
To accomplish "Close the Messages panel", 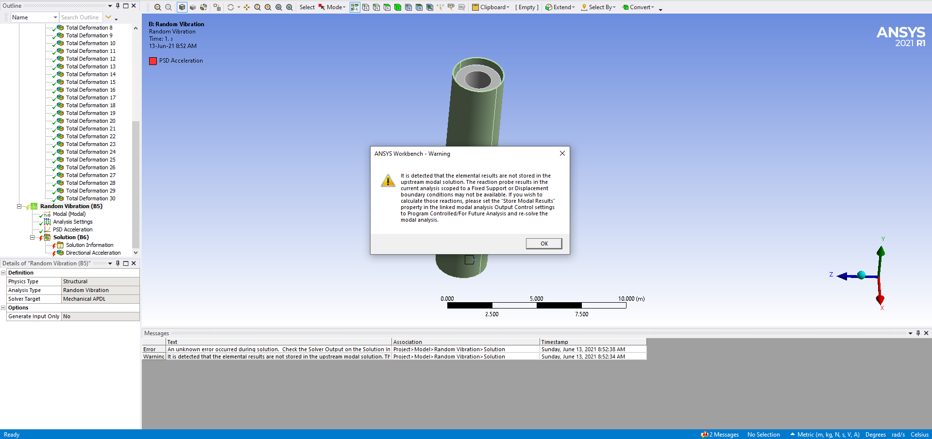I will pyautogui.click(x=926, y=333).
